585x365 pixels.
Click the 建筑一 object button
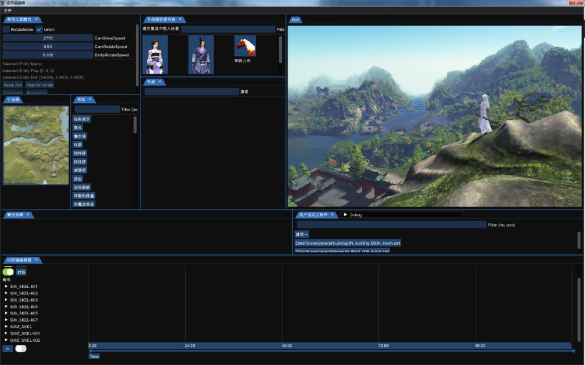tap(302, 234)
